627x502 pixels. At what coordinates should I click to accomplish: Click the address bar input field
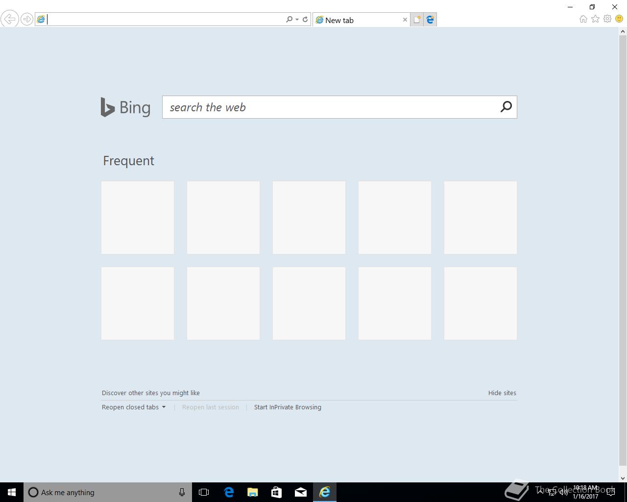coord(166,19)
